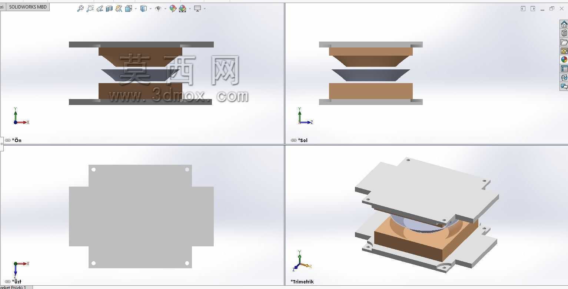568x289 pixels.
Task: Switch to the SOLIDWORKS MBD tab
Action: (x=28, y=7)
